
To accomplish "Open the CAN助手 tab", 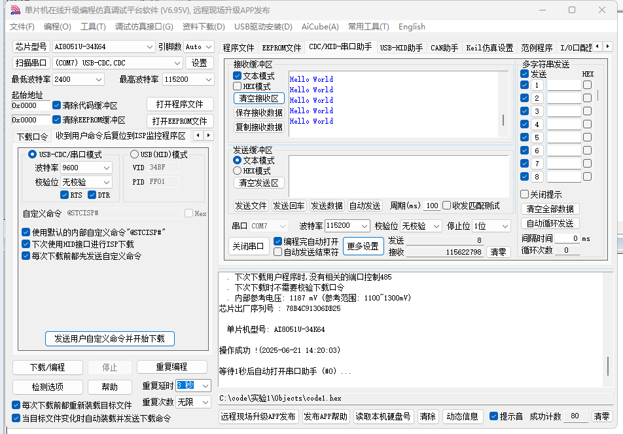I will [444, 48].
